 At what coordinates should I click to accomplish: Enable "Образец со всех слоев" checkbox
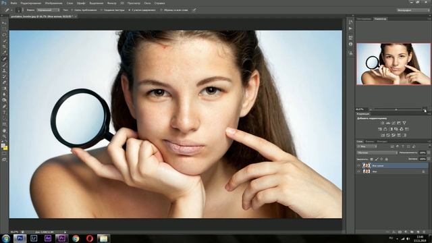[x=174, y=10]
